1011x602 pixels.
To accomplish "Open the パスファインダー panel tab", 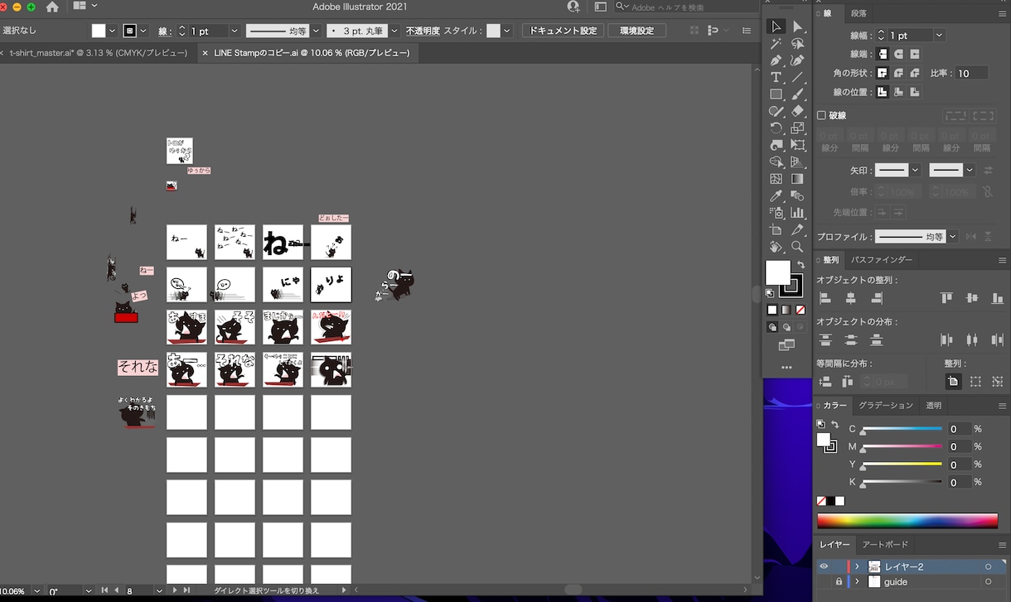I will 881,260.
